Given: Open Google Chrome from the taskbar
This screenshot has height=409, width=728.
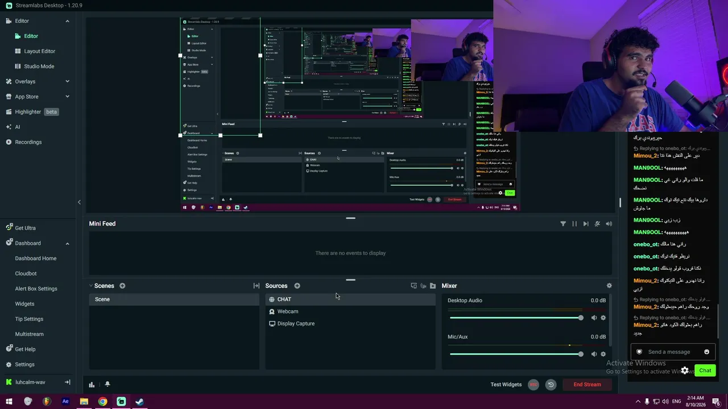Looking at the screenshot, I should pyautogui.click(x=102, y=402).
